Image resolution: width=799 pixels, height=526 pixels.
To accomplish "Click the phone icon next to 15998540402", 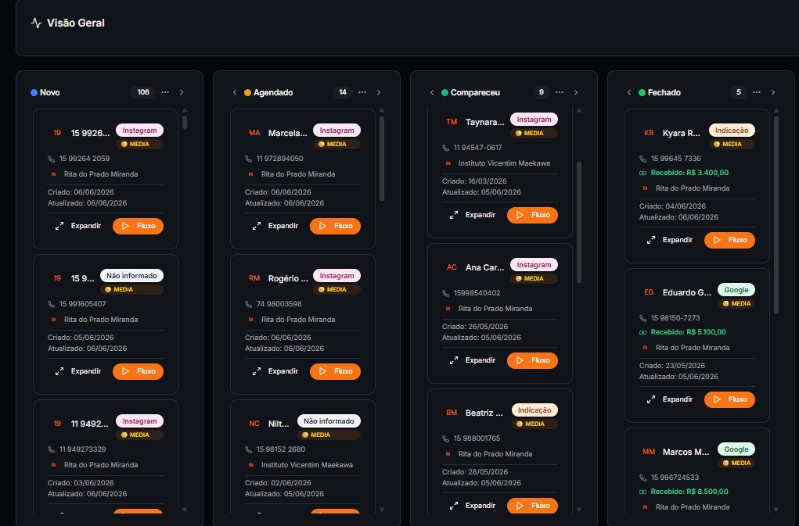I will tap(446, 293).
